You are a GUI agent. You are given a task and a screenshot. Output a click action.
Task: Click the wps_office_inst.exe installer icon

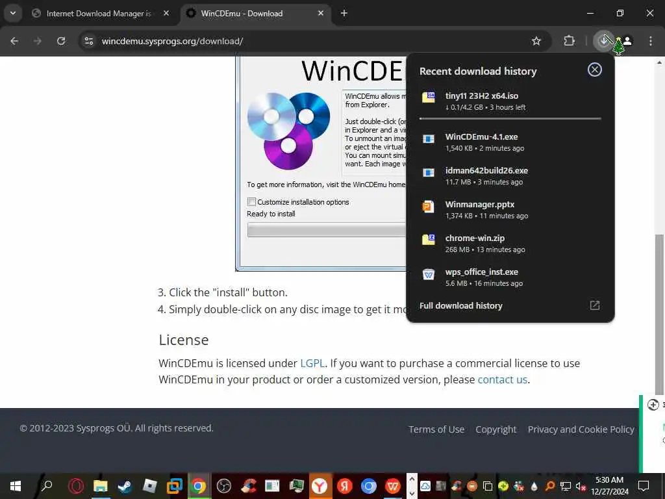429,274
